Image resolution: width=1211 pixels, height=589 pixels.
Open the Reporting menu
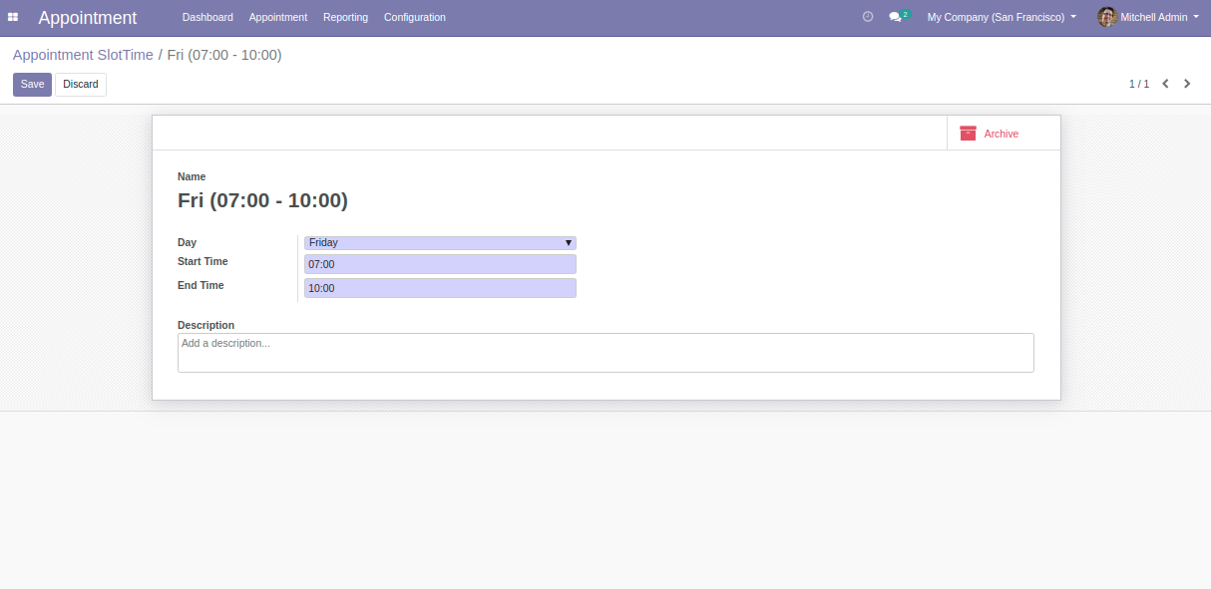coord(345,17)
